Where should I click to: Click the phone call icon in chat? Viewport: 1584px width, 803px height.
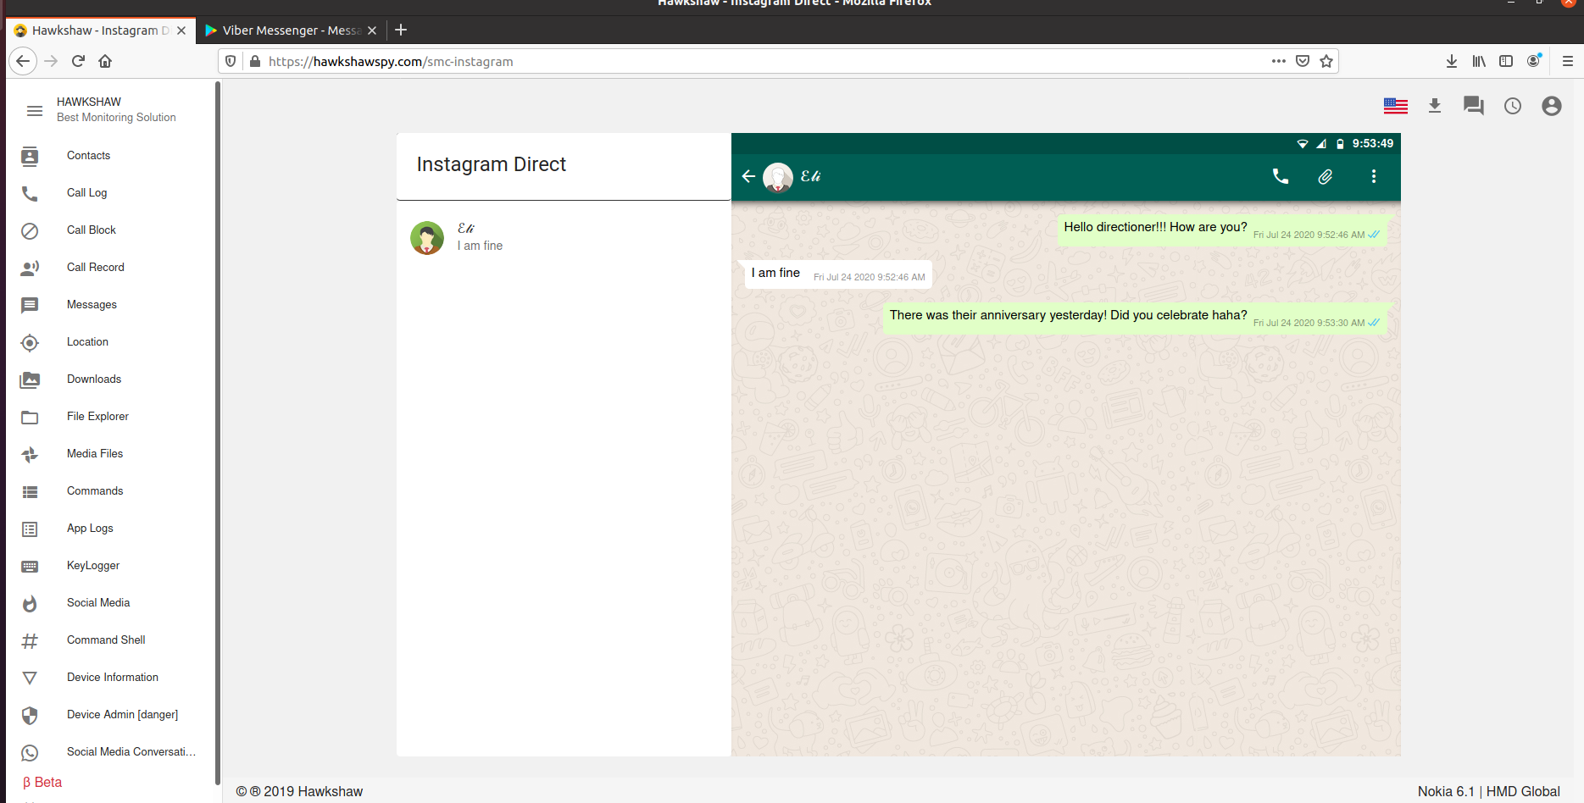click(x=1281, y=176)
